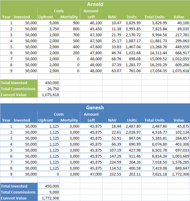Click Arnold's value 217,781

(x=182, y=35)
